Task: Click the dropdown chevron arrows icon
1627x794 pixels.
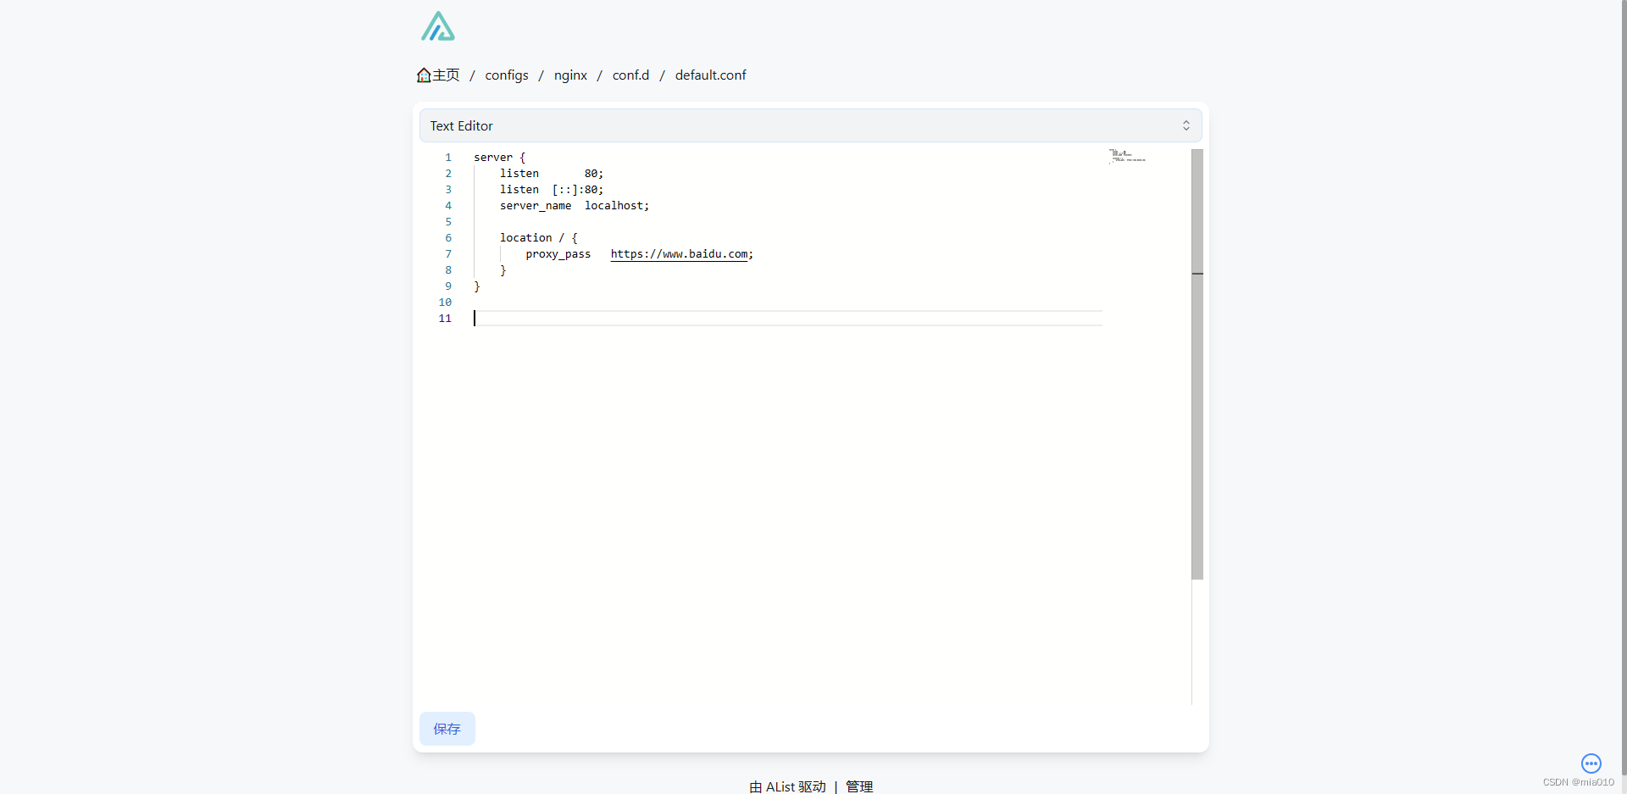Action: [1186, 125]
